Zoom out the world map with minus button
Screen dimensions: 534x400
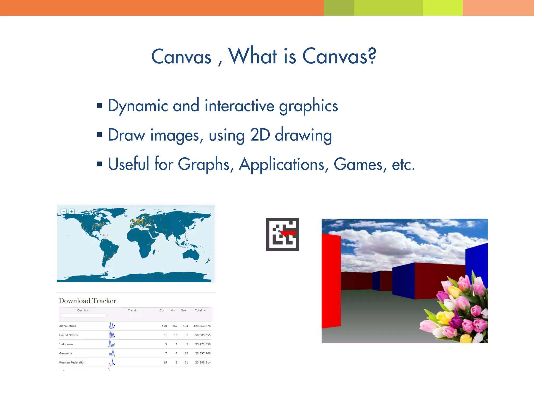pyautogui.click(x=64, y=211)
